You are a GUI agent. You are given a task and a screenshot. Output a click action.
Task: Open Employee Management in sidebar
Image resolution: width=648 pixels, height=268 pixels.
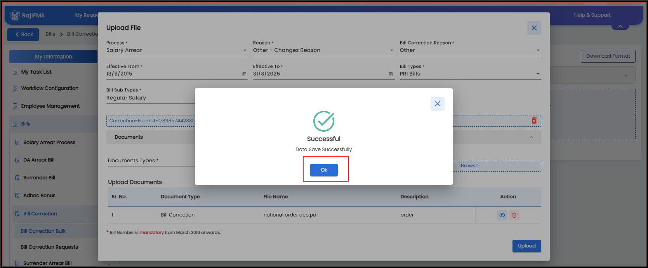click(x=50, y=106)
